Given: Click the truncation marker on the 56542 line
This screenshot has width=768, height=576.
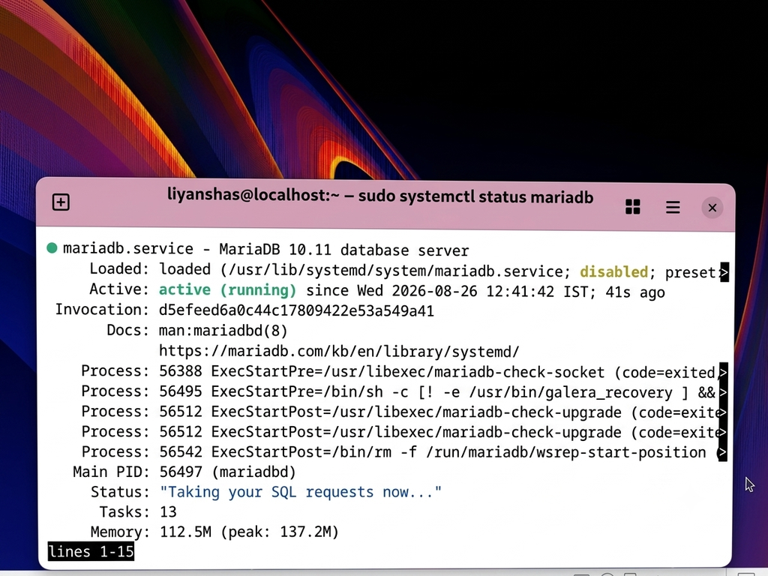Looking at the screenshot, I should tap(722, 453).
